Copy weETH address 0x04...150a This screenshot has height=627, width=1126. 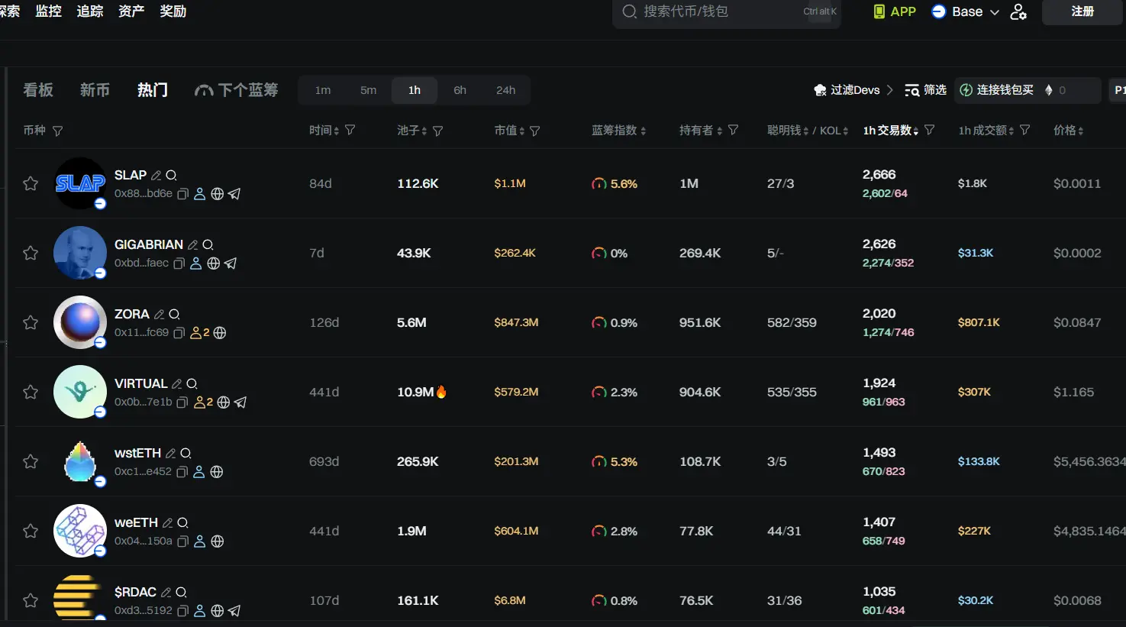pyautogui.click(x=182, y=541)
